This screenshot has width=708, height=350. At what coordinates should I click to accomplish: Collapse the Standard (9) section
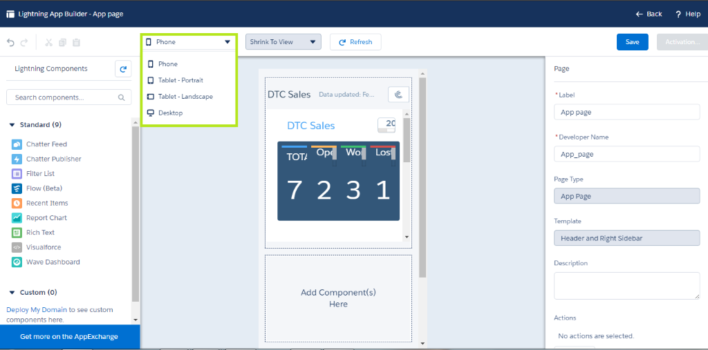[12, 125]
